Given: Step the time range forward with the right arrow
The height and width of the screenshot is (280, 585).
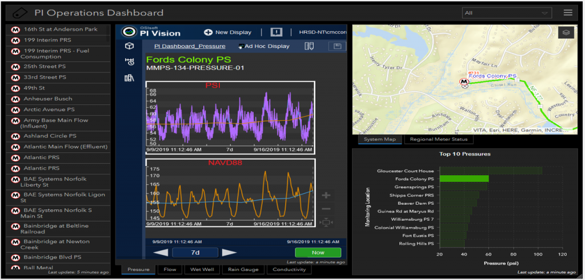Looking at the screenshot, I should (x=230, y=253).
